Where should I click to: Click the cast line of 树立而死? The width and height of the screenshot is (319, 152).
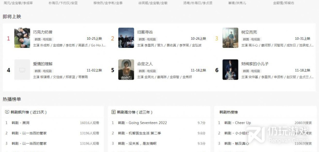(277, 45)
